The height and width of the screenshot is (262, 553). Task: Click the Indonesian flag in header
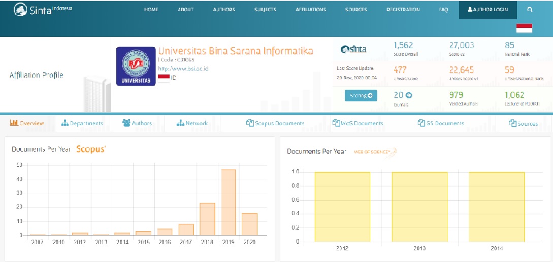click(x=524, y=28)
